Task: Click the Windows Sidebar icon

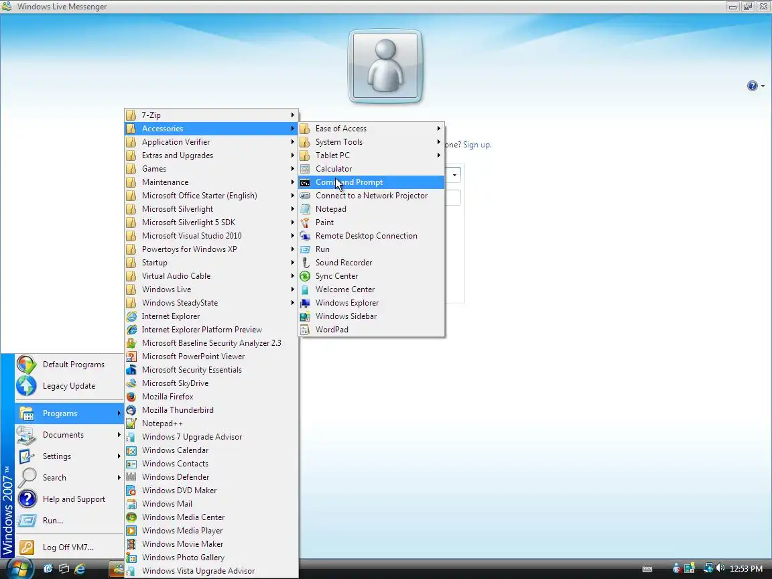Action: pos(306,316)
